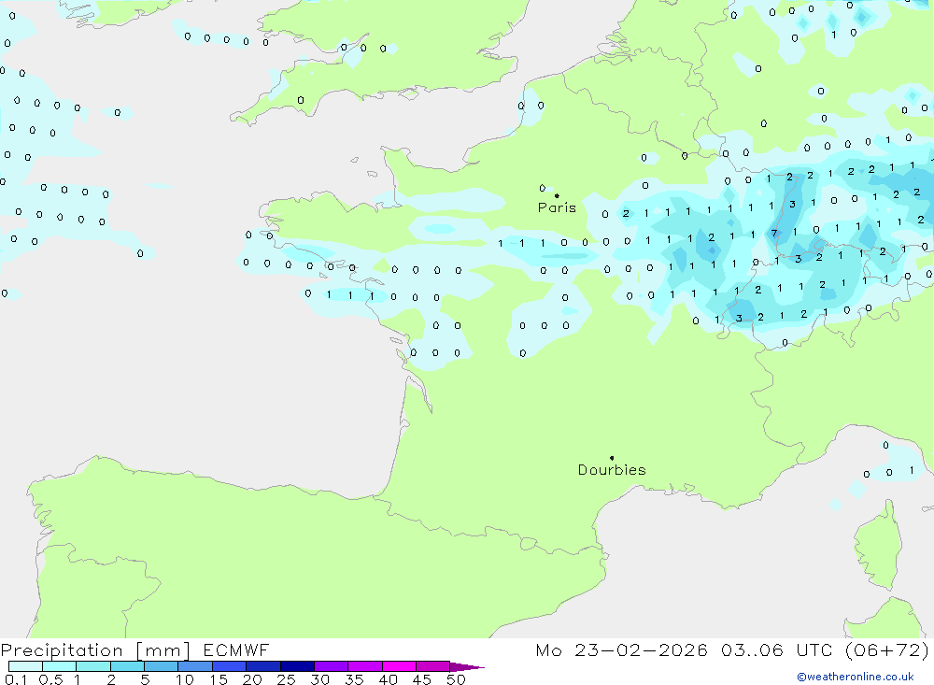
Task: Click the legend tick label "15"
Action: click(x=219, y=679)
